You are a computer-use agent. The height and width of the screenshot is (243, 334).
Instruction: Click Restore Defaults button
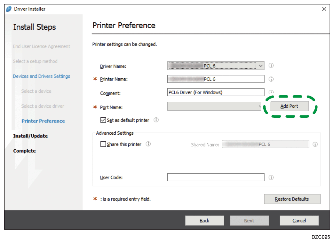pos(292,199)
